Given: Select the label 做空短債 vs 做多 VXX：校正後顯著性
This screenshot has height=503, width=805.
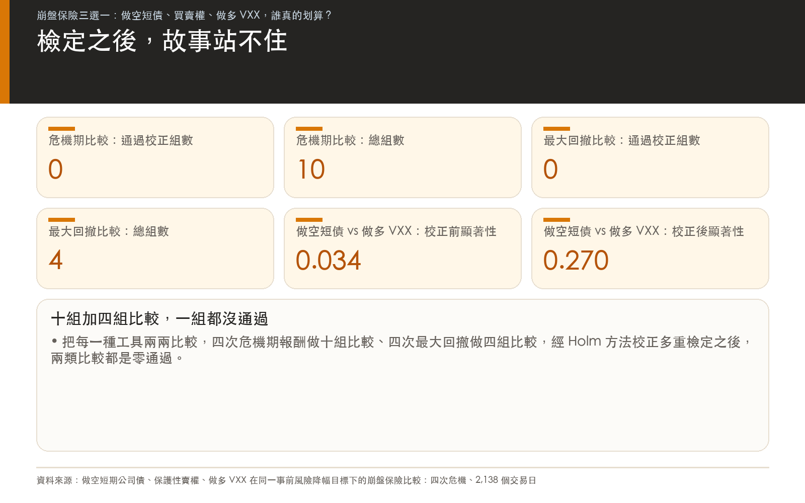Looking at the screenshot, I should (643, 231).
